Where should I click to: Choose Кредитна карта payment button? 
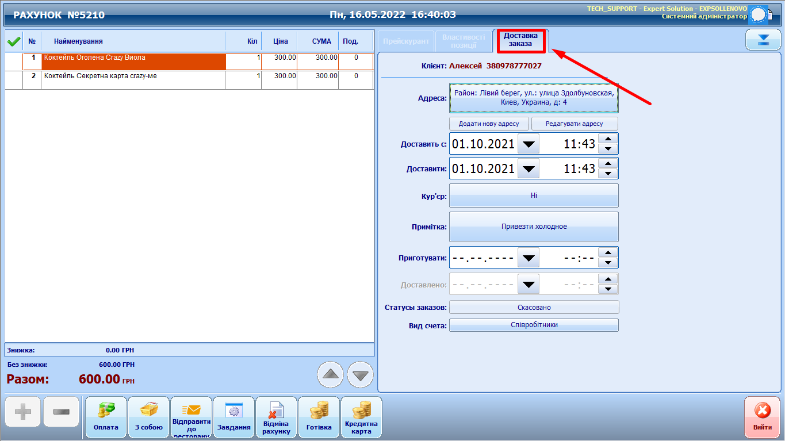pos(361,417)
